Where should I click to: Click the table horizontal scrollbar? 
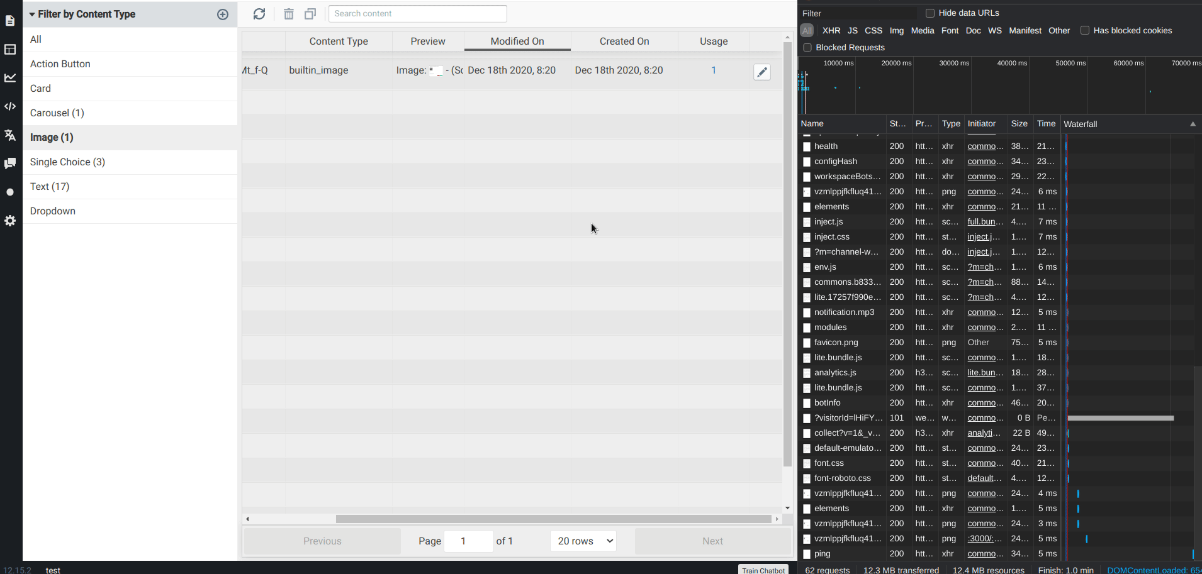pos(554,519)
